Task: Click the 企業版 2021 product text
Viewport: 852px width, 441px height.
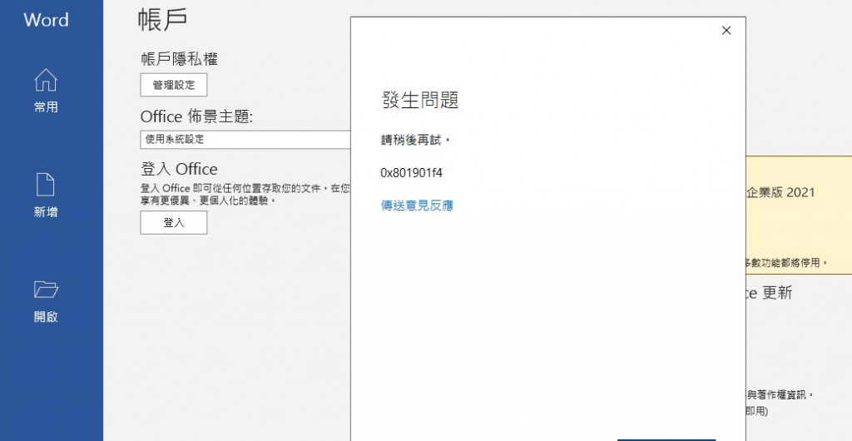Action: tap(780, 192)
